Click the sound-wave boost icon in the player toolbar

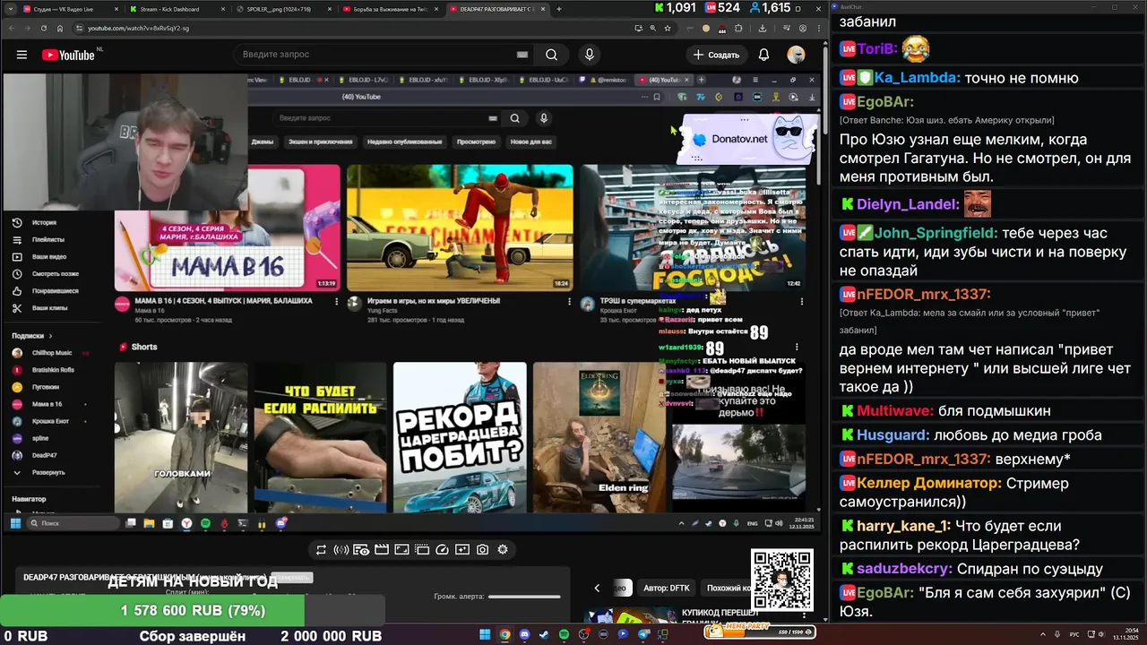341,549
